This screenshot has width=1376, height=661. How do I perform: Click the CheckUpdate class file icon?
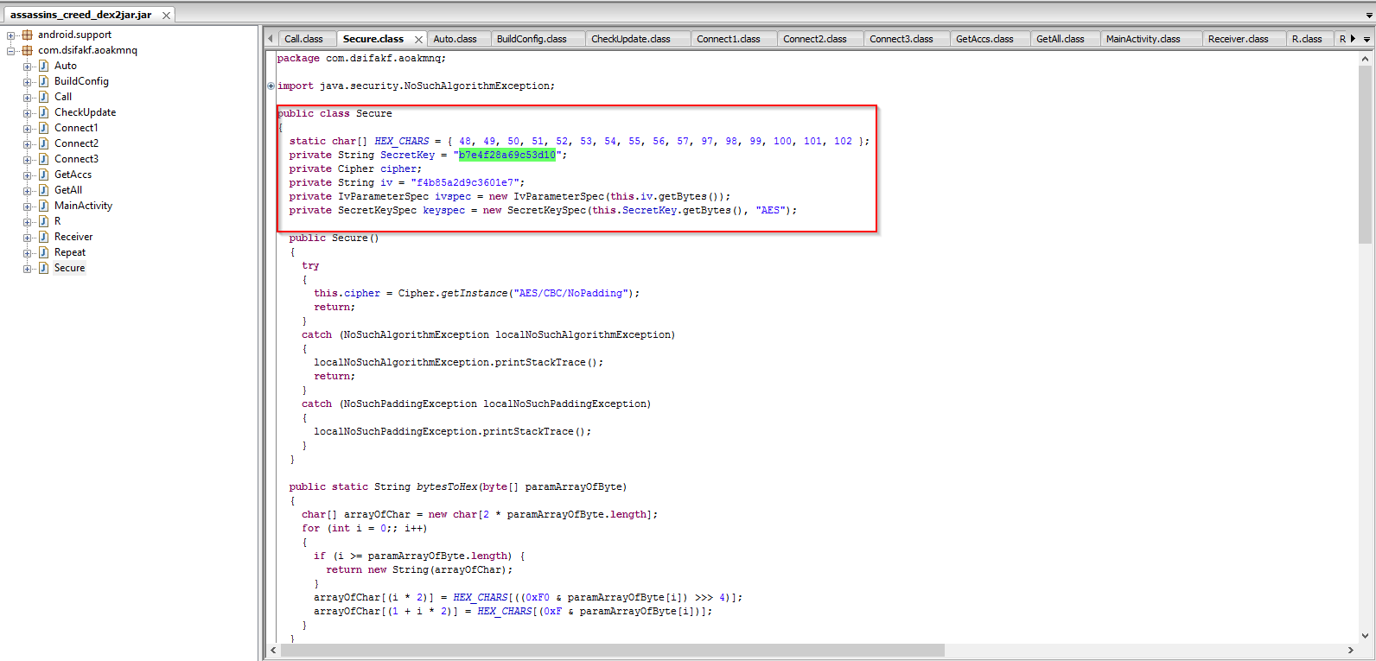point(43,112)
